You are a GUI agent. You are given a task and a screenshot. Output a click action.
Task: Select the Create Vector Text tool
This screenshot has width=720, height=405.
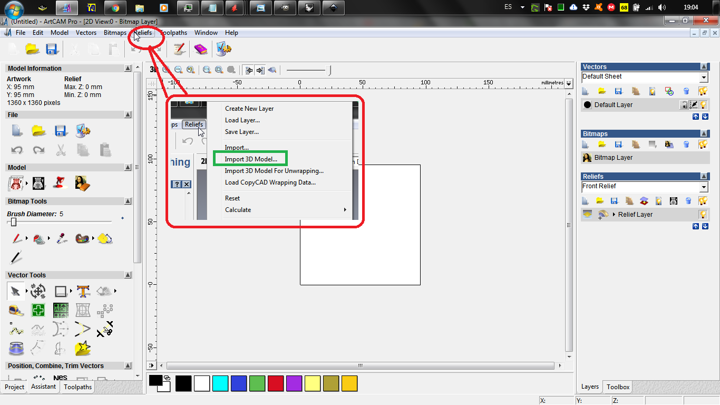[83, 291]
